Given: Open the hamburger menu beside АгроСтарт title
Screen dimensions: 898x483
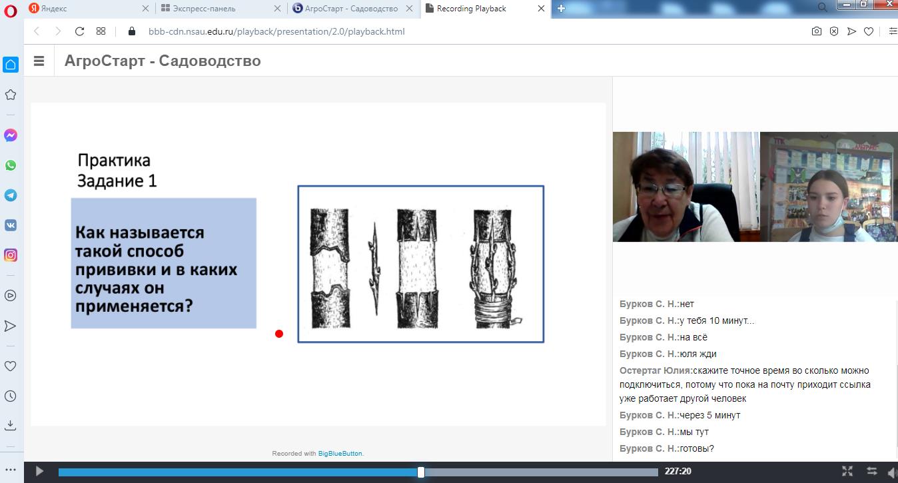Looking at the screenshot, I should [39, 61].
